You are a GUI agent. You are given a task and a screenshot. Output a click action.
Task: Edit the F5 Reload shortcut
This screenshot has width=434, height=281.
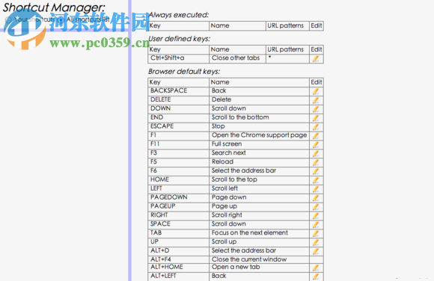pyautogui.click(x=316, y=162)
